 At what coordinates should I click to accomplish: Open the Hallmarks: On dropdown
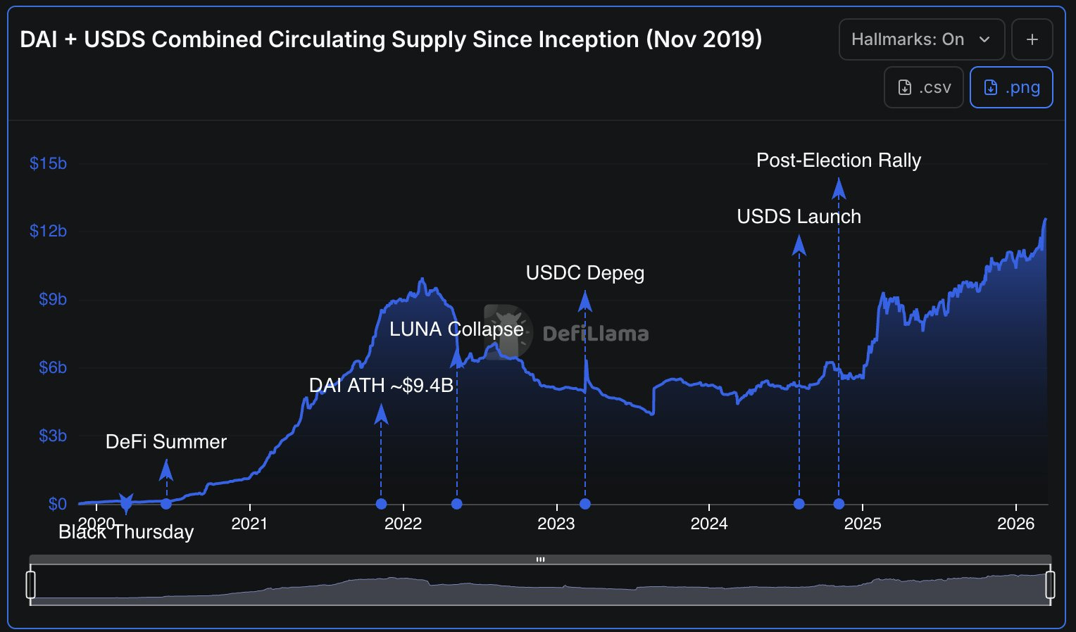(922, 39)
